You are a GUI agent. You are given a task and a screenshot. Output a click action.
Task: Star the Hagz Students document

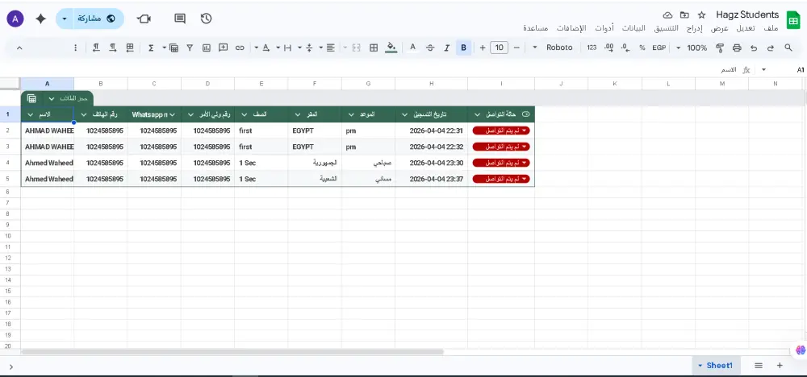(701, 14)
